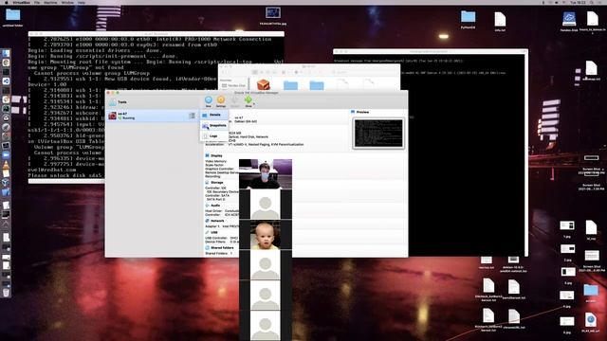Choose Snapshots in the popup menu
Viewport: 607px width, 341px height.
tap(214, 126)
